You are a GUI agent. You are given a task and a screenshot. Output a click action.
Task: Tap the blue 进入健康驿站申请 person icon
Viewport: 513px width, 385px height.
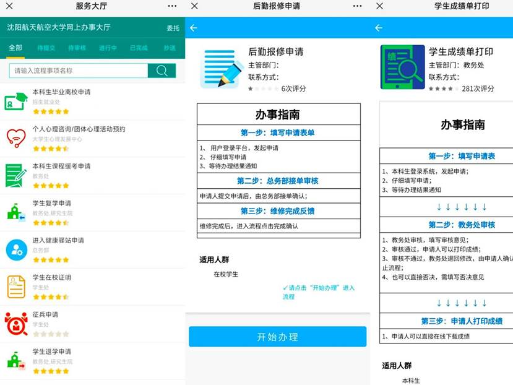pos(16,249)
